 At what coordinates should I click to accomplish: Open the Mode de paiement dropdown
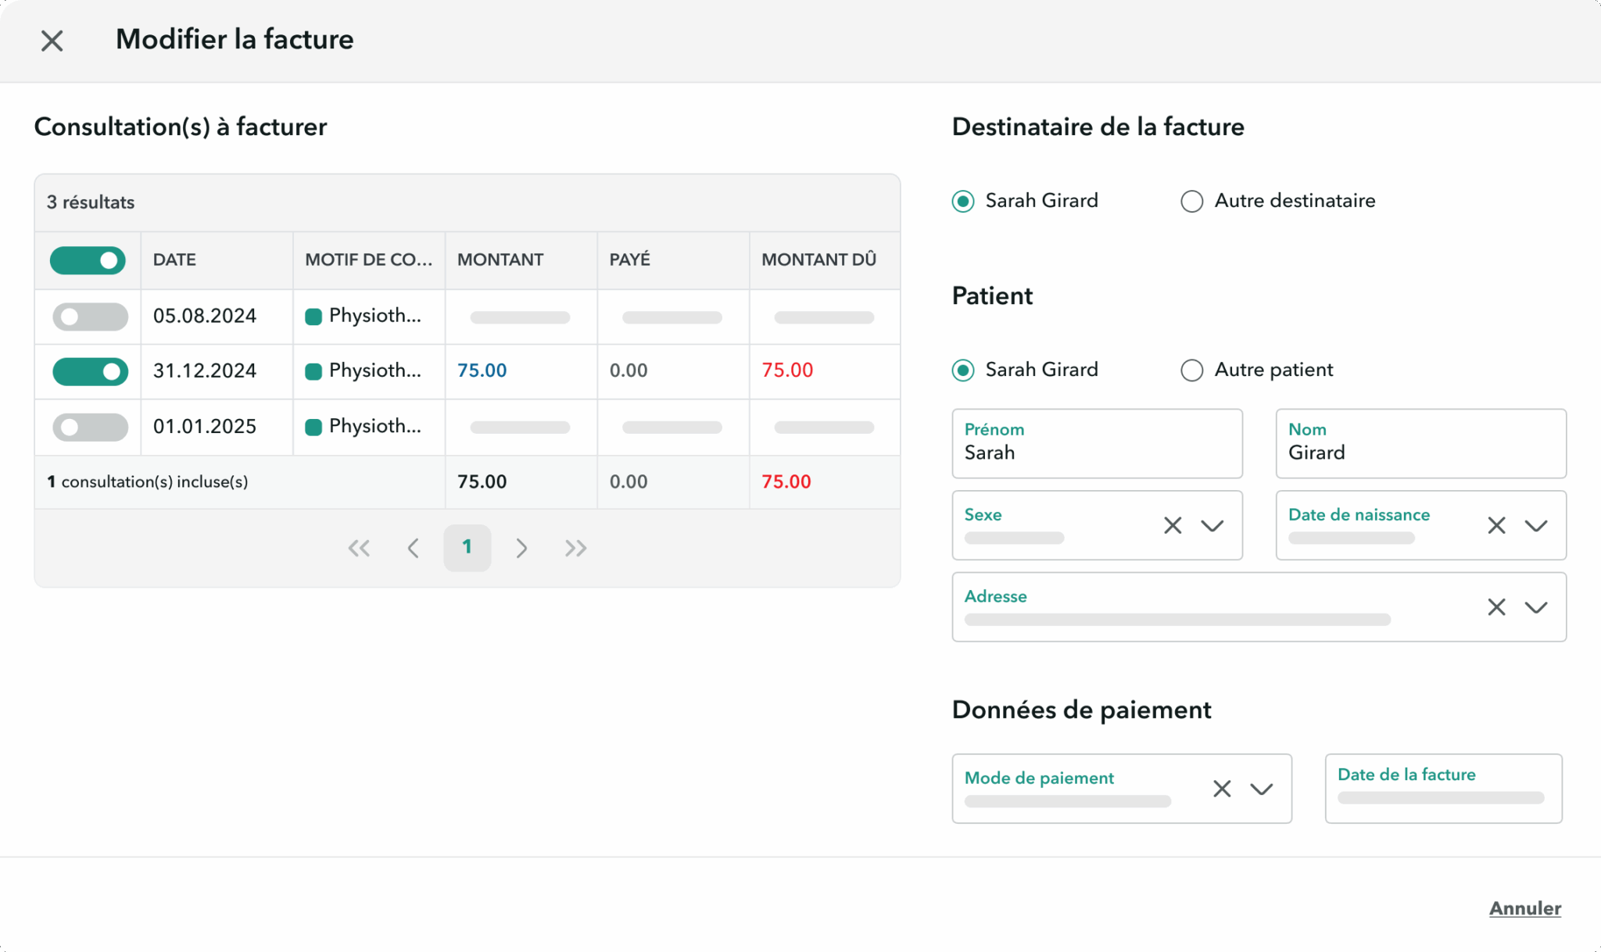pos(1261,789)
